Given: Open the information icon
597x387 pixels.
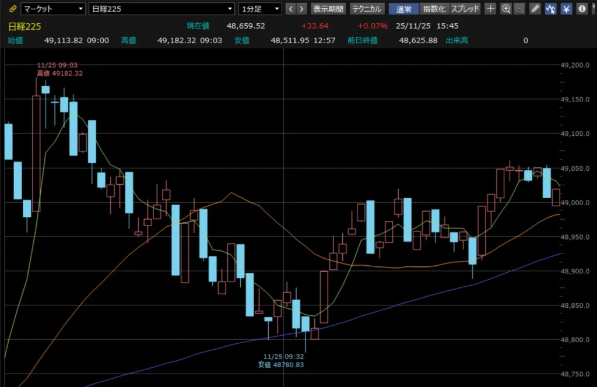Looking at the screenshot, I should pyautogui.click(x=581, y=9).
